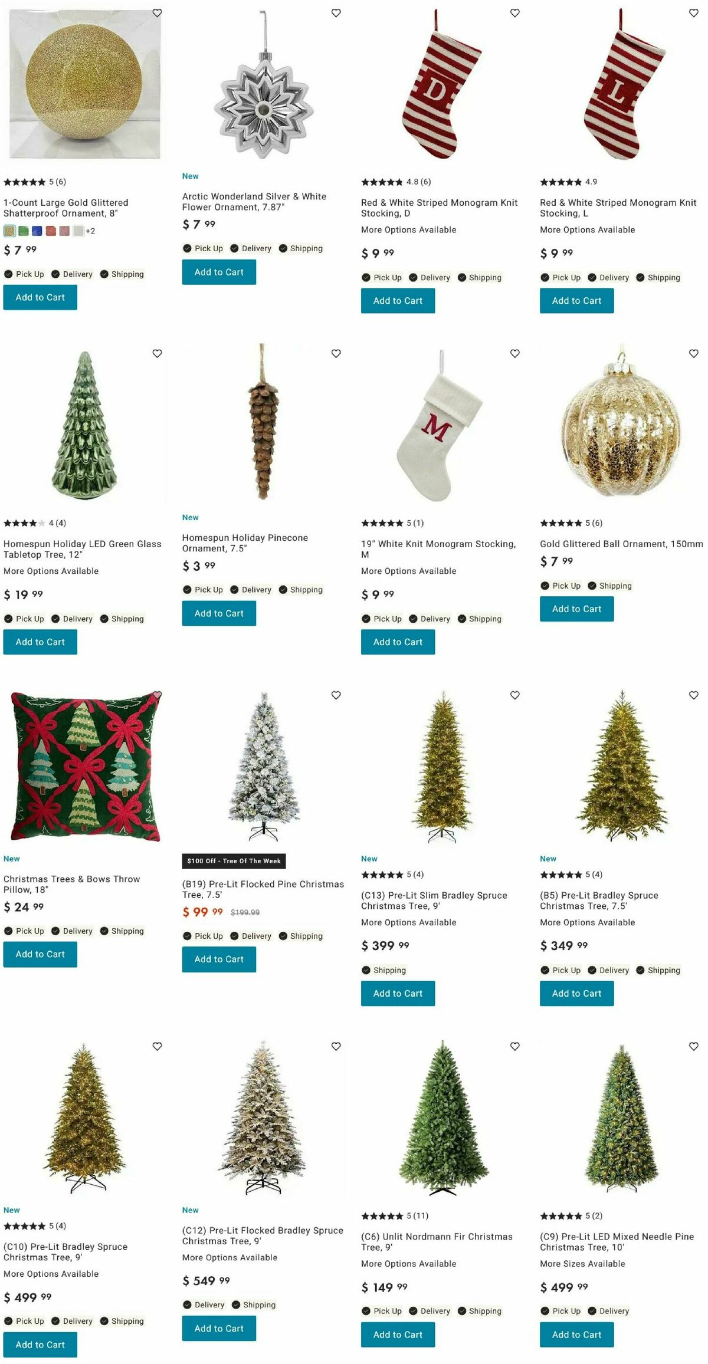Favorite the Pre-Lit Flocked Pine Christmas Tree

pyautogui.click(x=336, y=695)
